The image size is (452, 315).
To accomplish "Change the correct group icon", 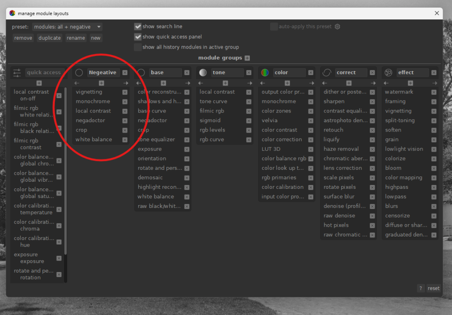I will pyautogui.click(x=327, y=73).
